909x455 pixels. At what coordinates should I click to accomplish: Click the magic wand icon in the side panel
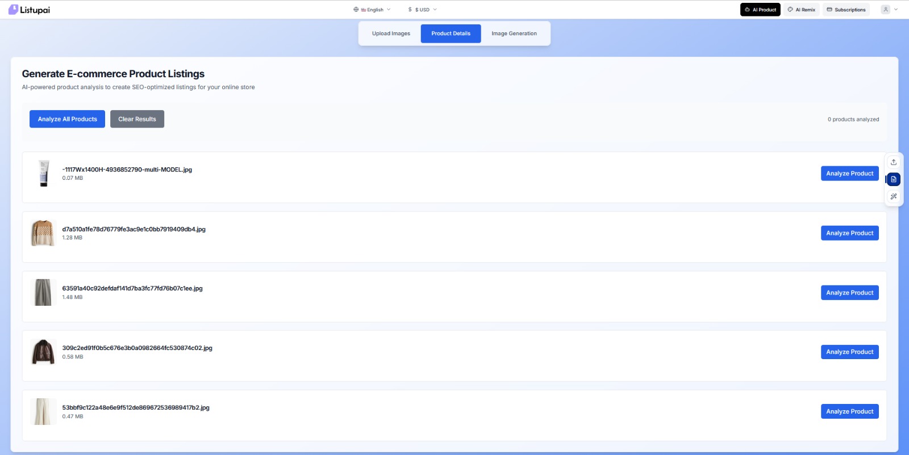(893, 197)
